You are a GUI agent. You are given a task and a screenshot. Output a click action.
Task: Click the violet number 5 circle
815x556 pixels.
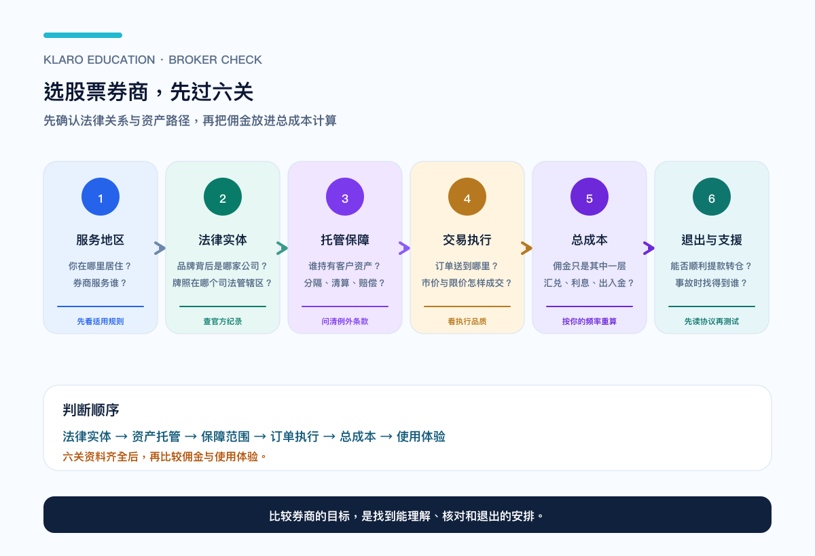[590, 197]
